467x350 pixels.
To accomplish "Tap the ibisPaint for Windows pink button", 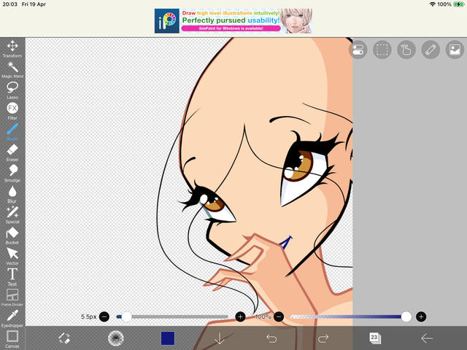I will 231,28.
